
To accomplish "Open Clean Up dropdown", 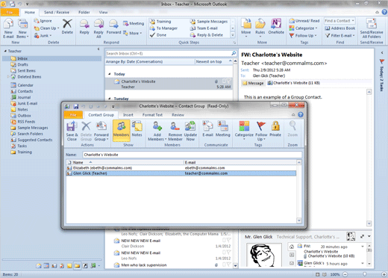I will click(x=46, y=28).
